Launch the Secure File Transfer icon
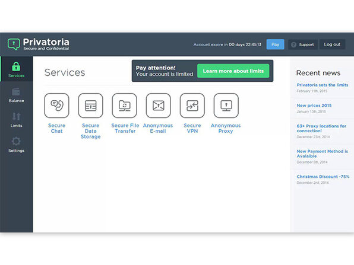The height and width of the screenshot is (265, 354). (x=124, y=106)
